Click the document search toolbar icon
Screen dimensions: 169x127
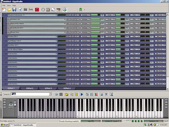pyautogui.click(x=53, y=10)
